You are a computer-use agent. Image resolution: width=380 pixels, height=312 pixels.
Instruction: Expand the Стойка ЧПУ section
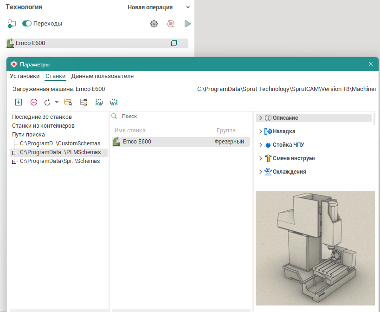(260, 145)
